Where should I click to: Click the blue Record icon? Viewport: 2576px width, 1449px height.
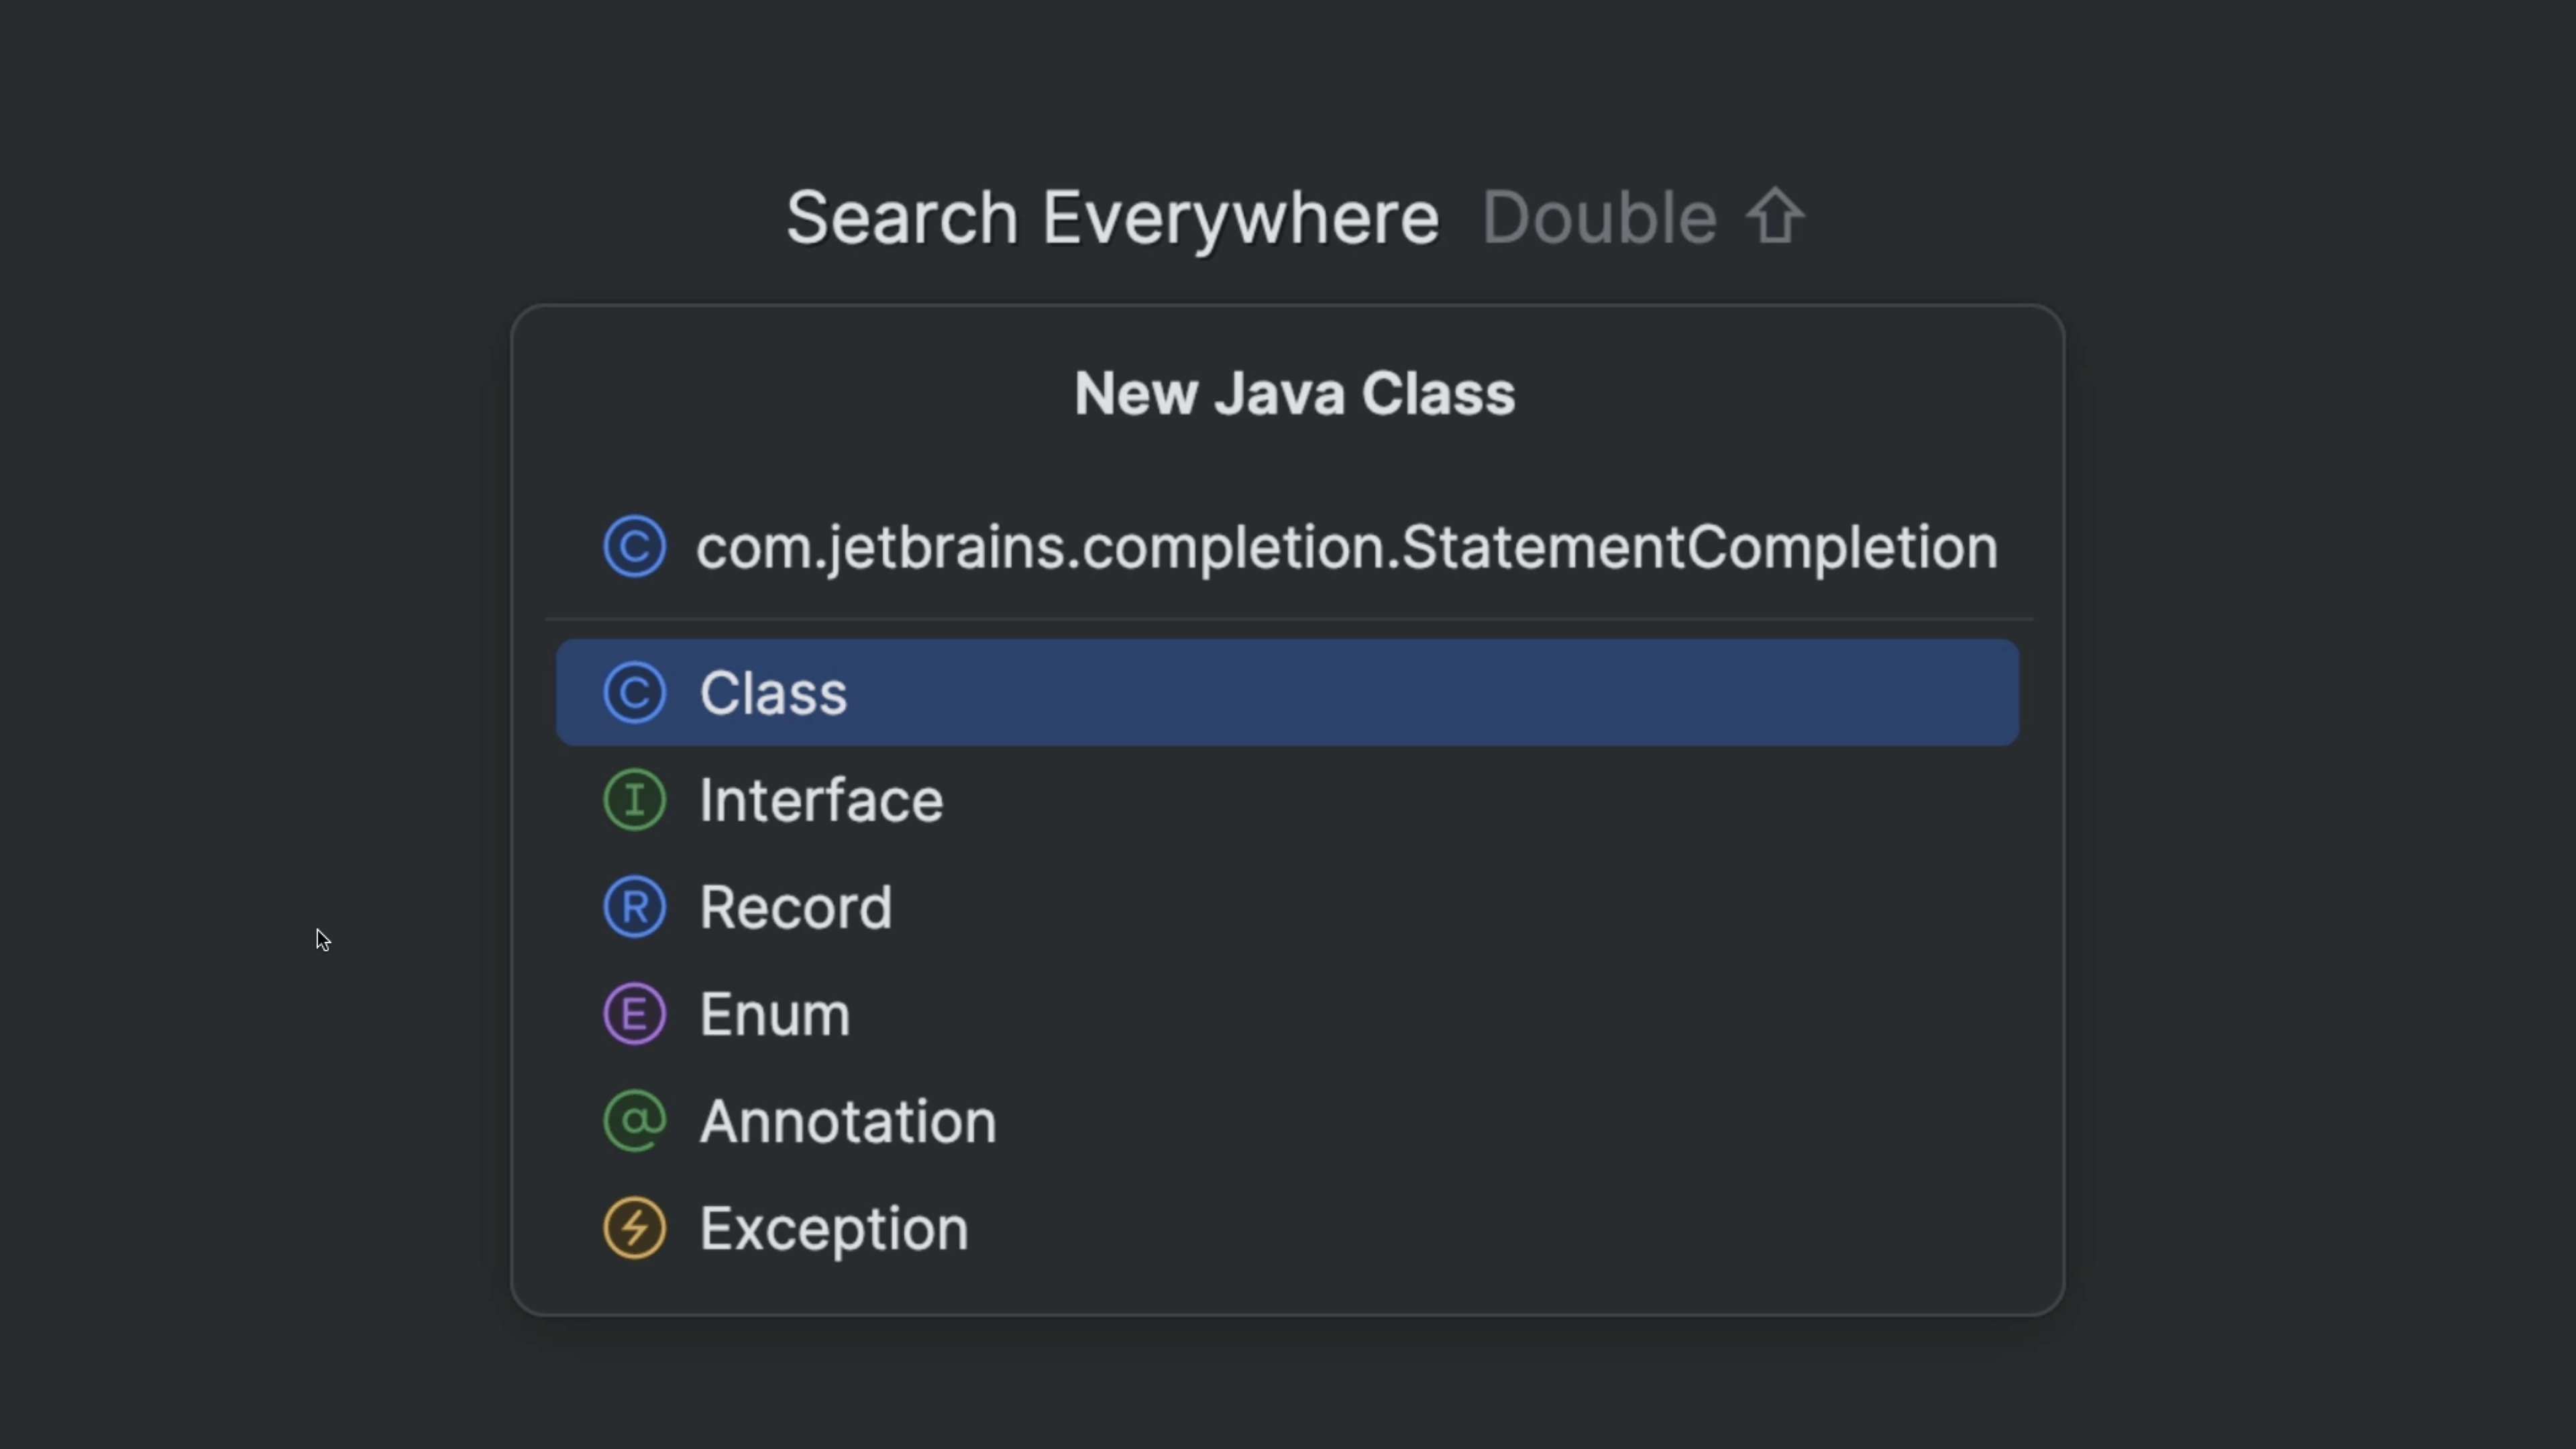[634, 906]
